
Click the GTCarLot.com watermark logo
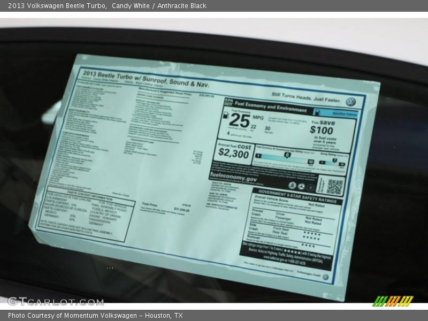[x=55, y=301]
